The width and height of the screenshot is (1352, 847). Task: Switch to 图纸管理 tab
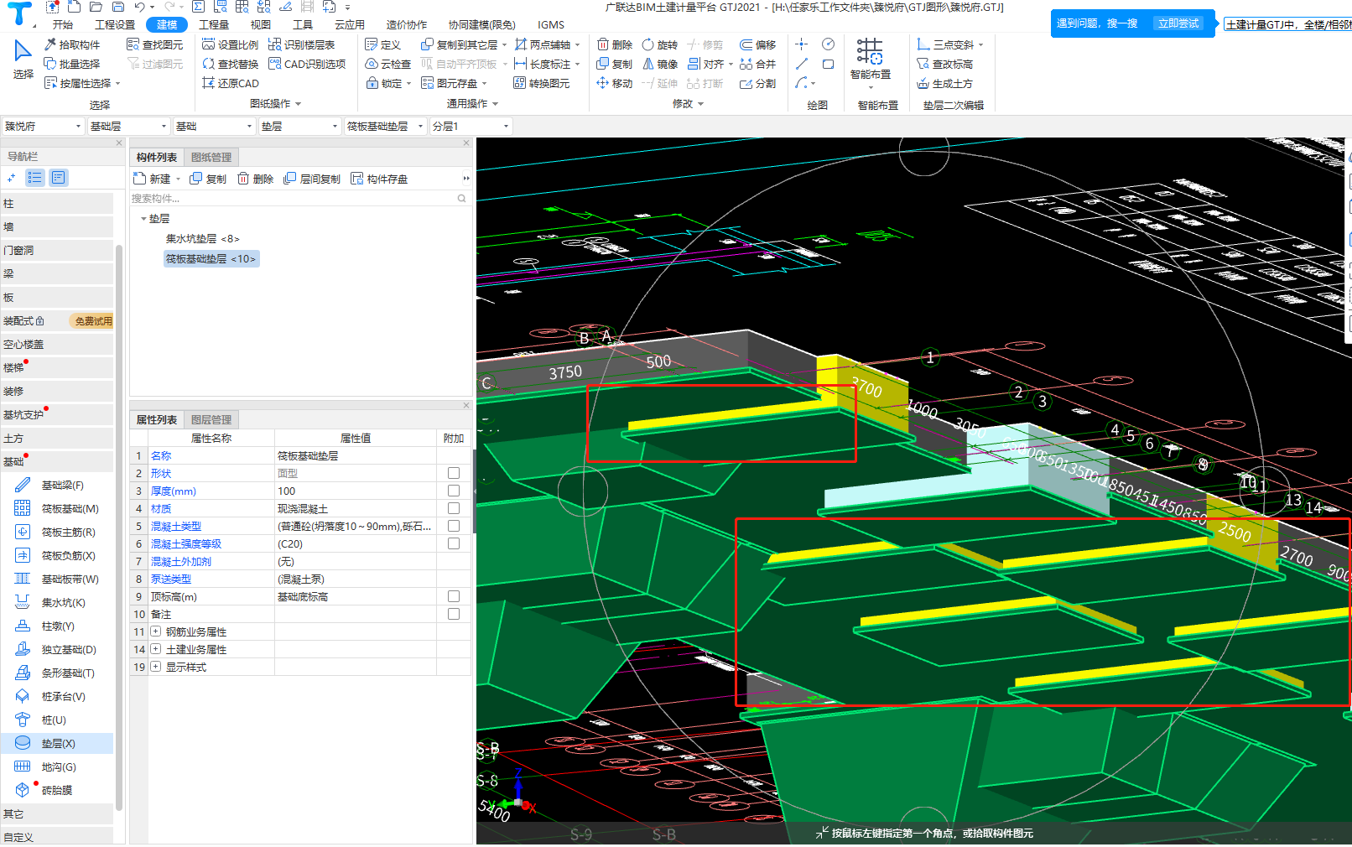click(211, 157)
